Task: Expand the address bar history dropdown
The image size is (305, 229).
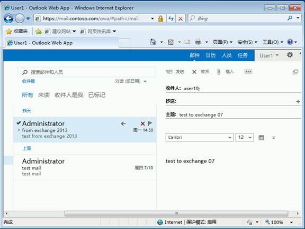Action: click(152, 18)
